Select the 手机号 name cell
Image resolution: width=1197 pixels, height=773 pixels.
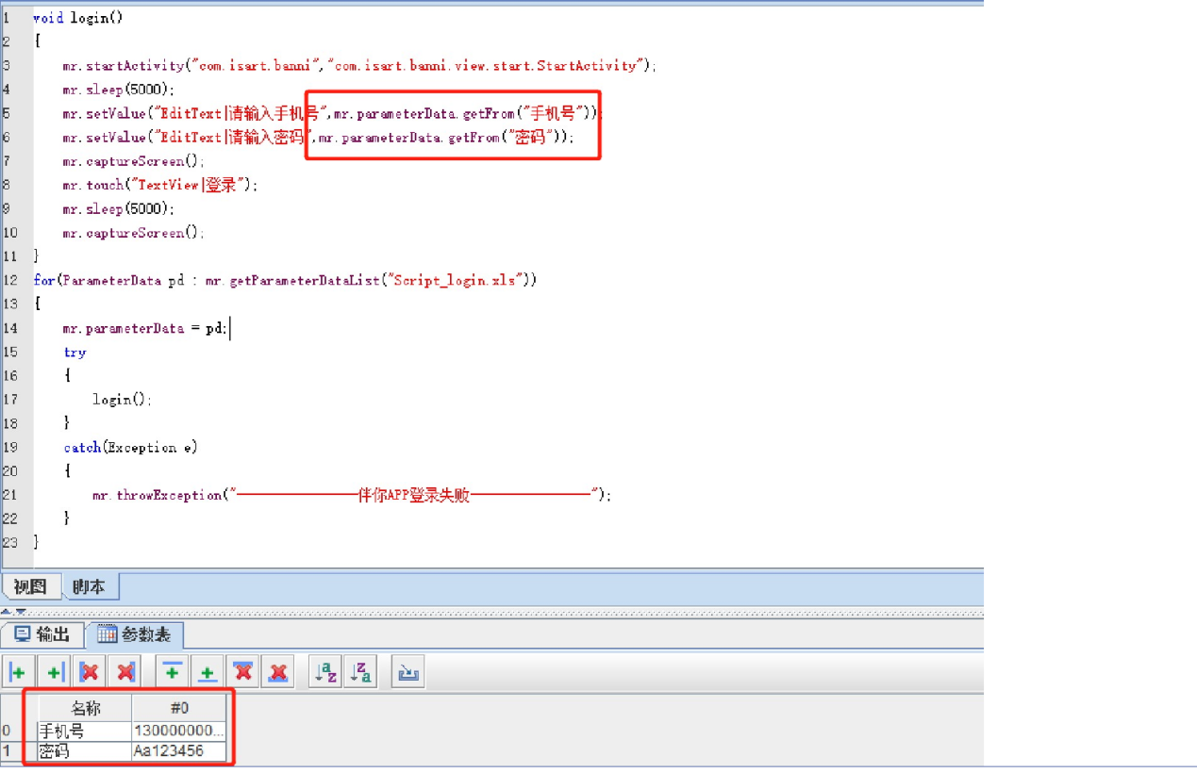[x=84, y=731]
